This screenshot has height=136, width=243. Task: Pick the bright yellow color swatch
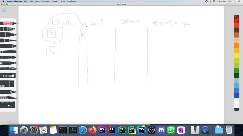click(237, 56)
